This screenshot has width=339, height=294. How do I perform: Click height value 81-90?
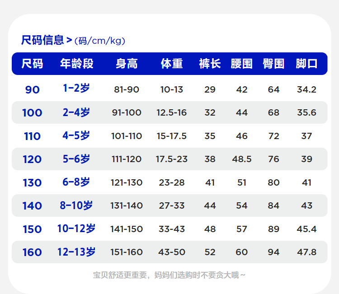[127, 89]
